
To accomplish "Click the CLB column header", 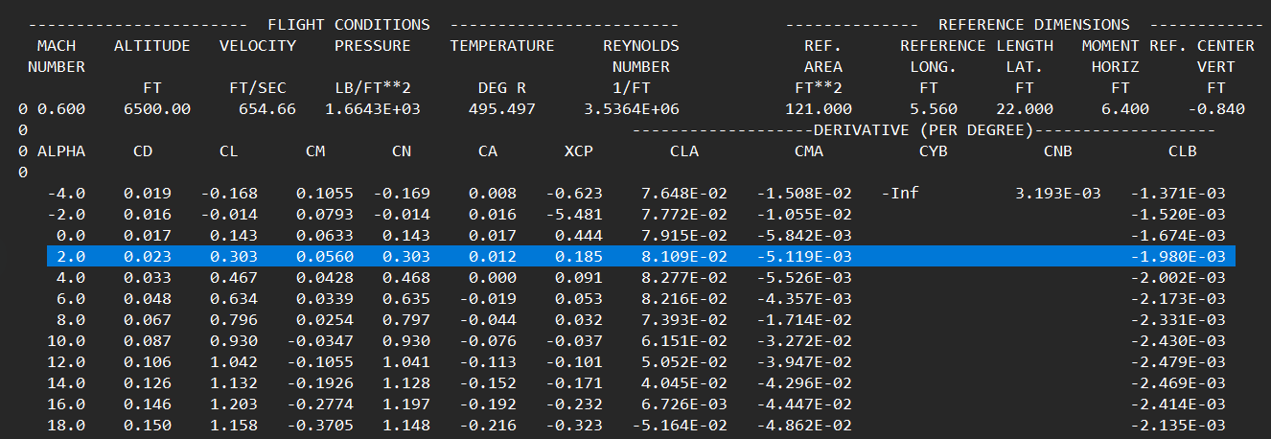I will coord(1183,151).
